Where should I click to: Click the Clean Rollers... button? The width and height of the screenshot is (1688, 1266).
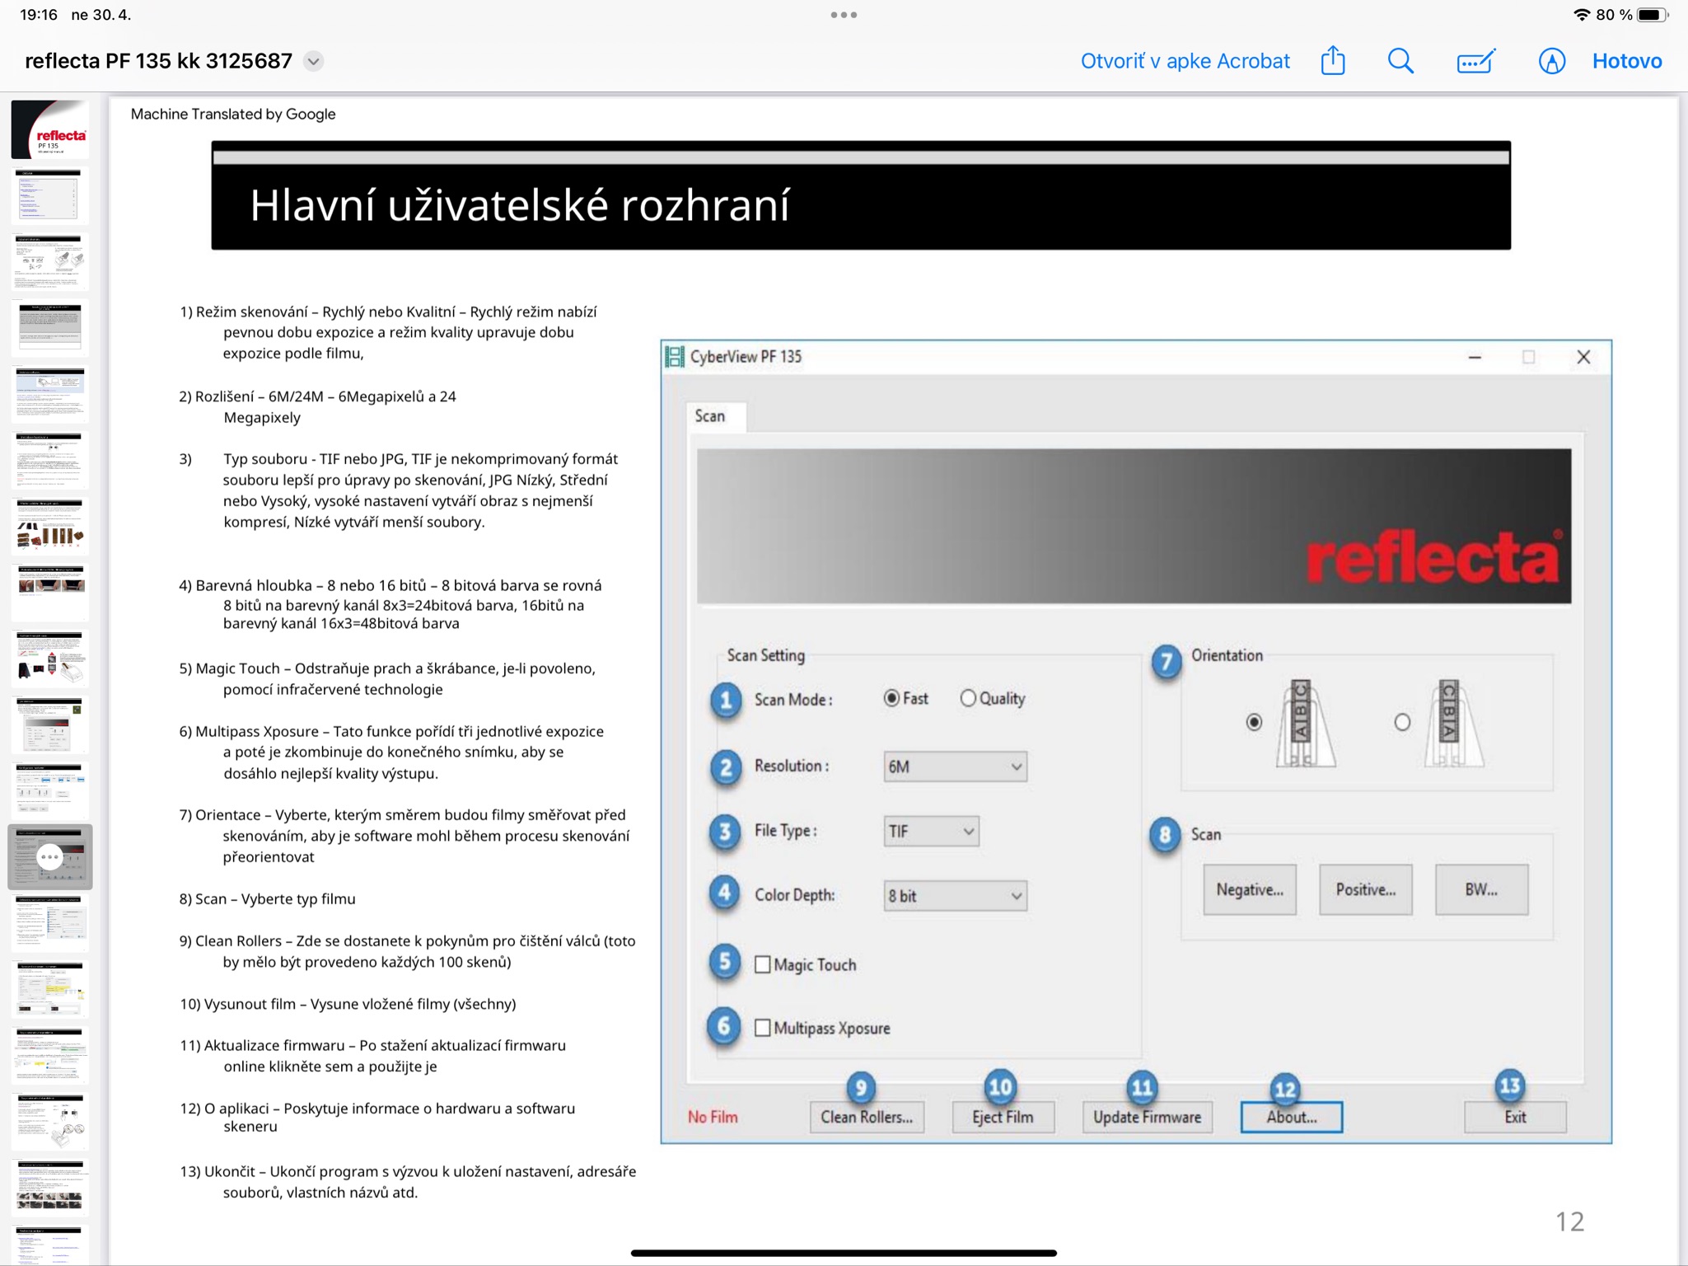[867, 1117]
